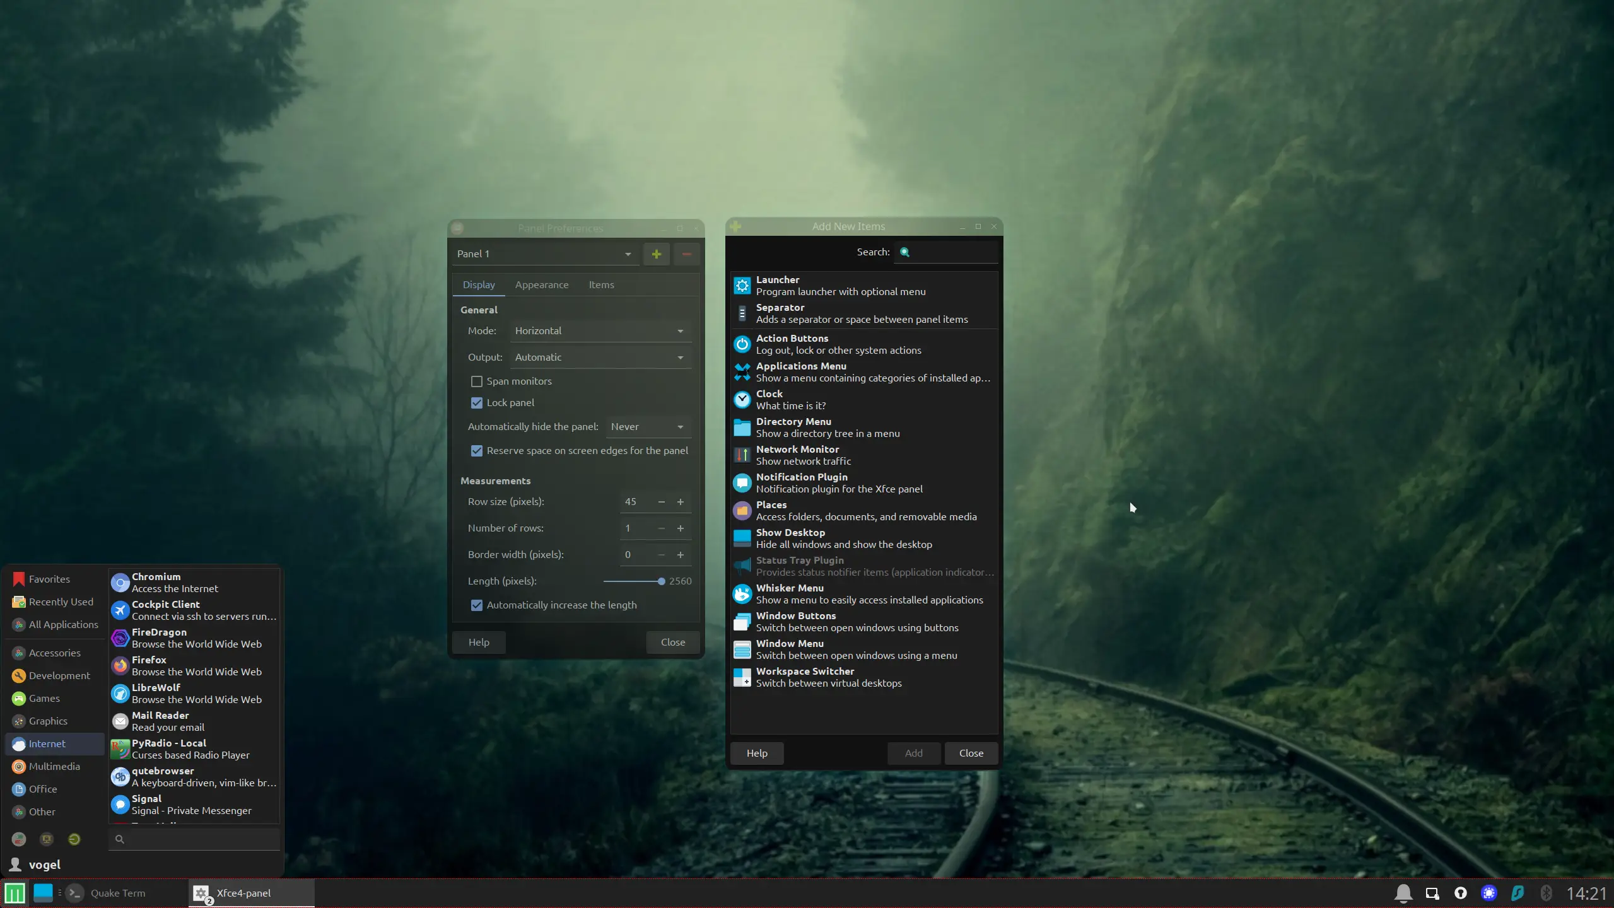
Task: Click the red minus remove-panel icon
Action: pos(686,254)
